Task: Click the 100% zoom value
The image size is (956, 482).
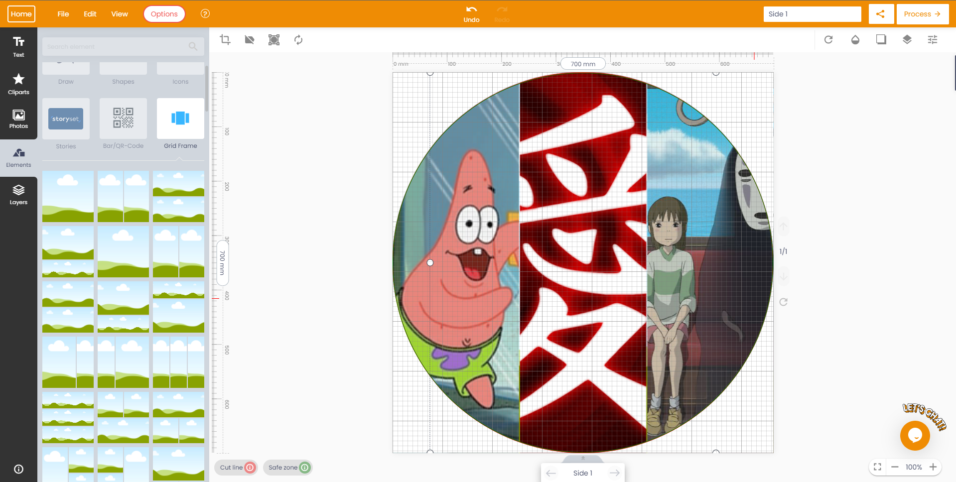Action: coord(914,467)
